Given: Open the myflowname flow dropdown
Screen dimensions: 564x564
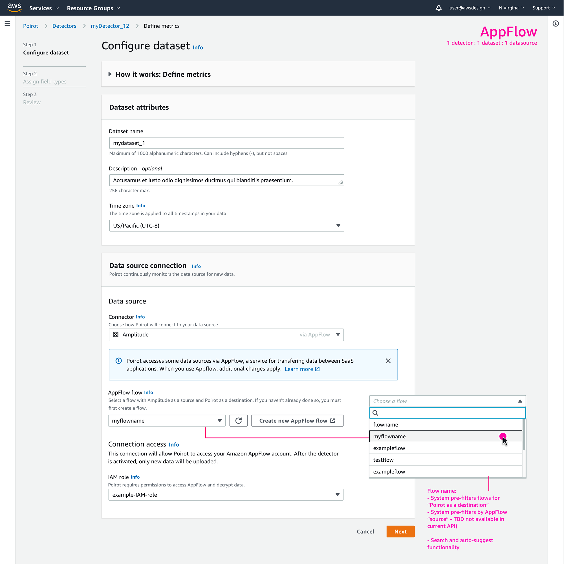Looking at the screenshot, I should click(x=167, y=421).
